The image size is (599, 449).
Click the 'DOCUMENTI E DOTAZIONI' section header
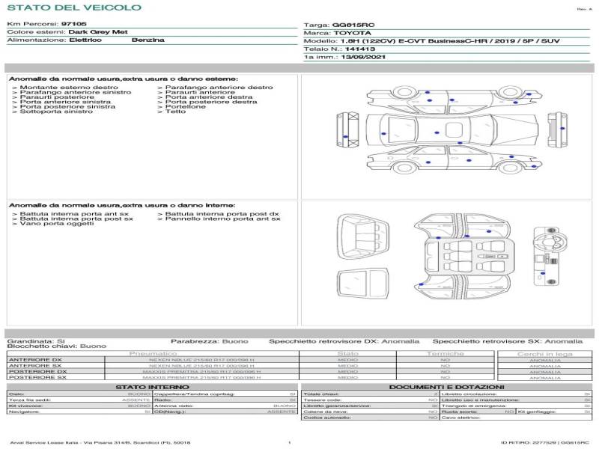[446, 387]
